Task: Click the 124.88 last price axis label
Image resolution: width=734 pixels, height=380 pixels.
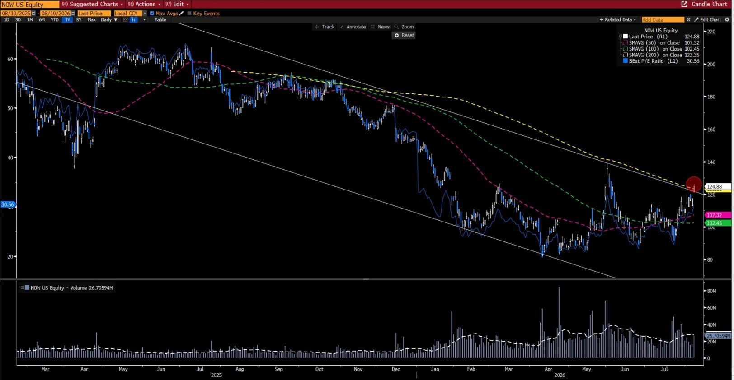Action: tap(718, 186)
